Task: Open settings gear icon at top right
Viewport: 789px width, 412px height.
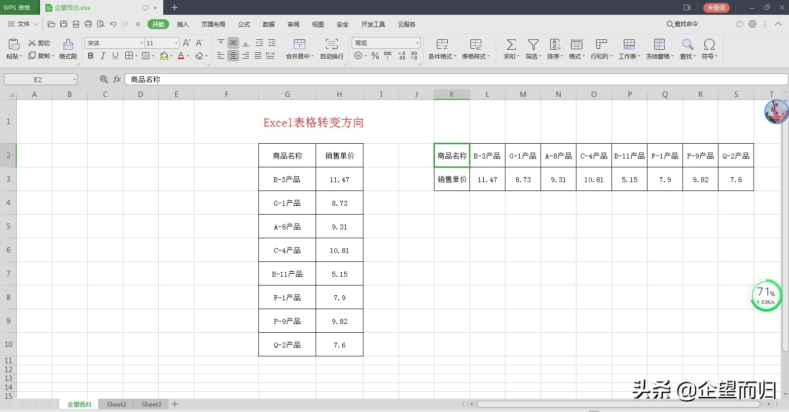Action: point(752,24)
